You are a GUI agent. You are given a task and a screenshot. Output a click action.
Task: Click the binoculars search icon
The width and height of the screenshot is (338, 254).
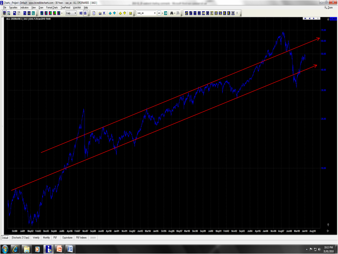[172, 13]
